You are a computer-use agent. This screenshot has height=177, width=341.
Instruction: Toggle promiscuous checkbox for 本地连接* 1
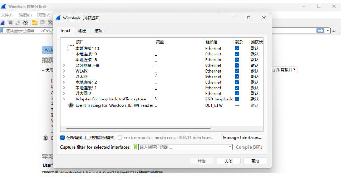237,88
